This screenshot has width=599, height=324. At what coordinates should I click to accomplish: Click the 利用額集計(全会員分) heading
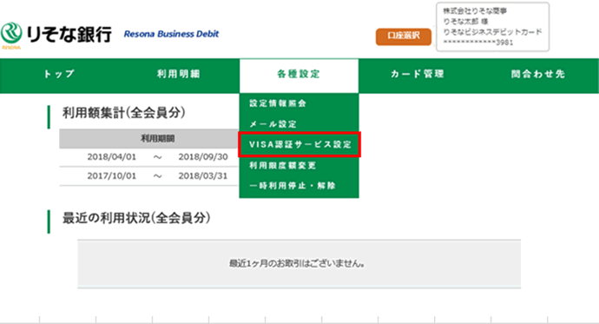click(124, 113)
